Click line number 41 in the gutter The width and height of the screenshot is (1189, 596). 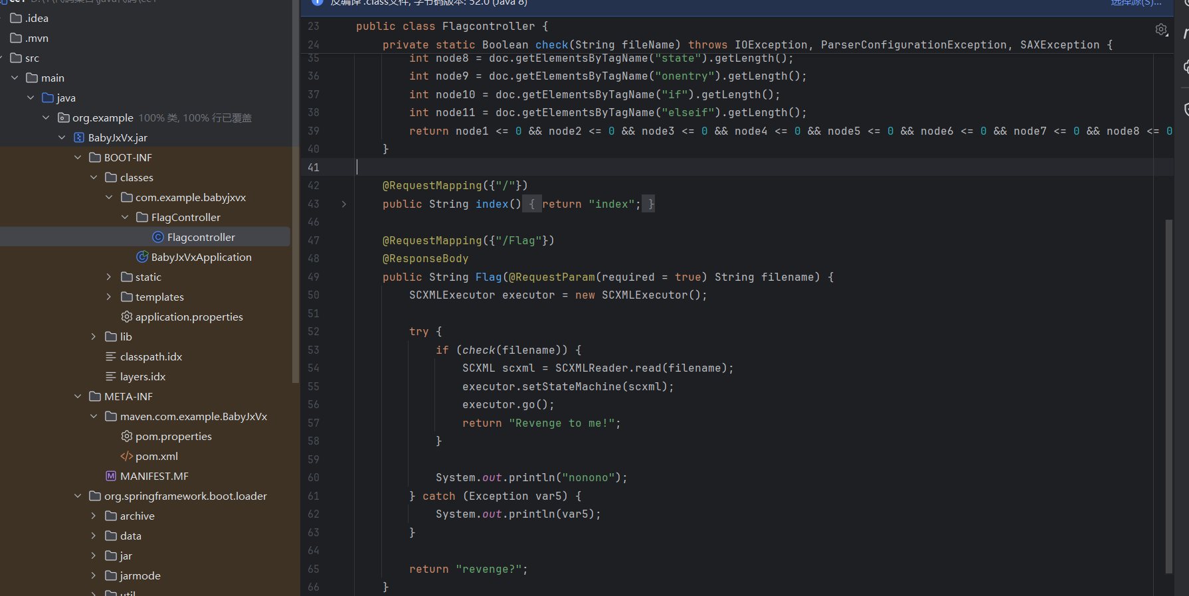314,167
